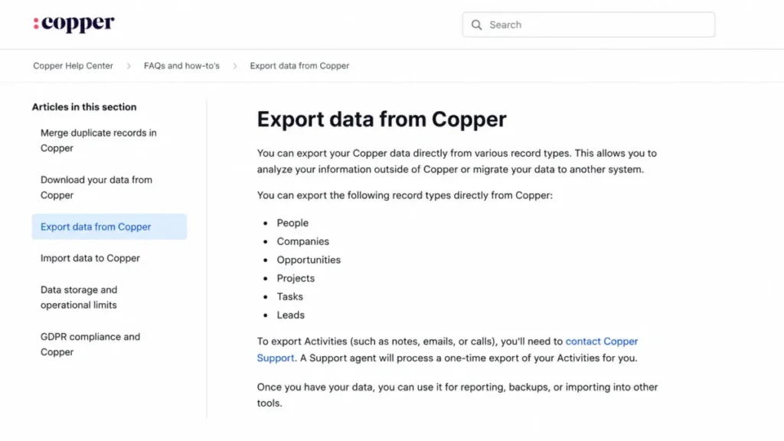Screen dimensions: 784x441
Task: Click chevron after Copper Help Center breadcrumb
Action: (129, 66)
